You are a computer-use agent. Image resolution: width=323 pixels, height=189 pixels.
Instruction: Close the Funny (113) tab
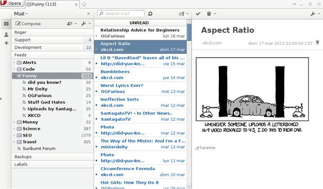[76, 4]
